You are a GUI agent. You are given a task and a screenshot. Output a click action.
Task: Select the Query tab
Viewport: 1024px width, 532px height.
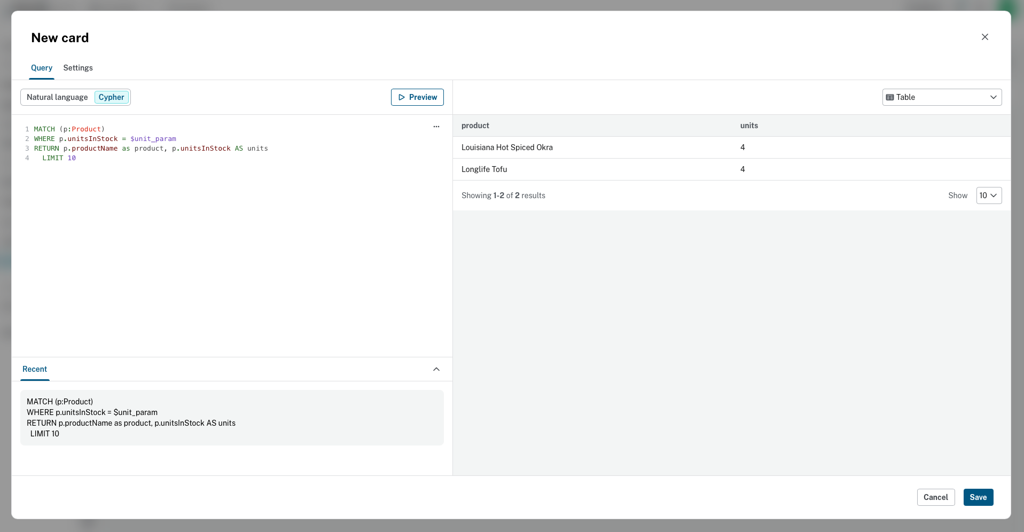(x=42, y=68)
